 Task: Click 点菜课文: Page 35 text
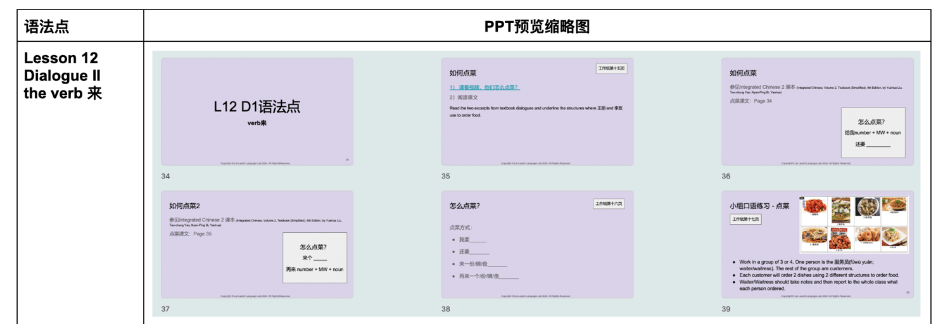191,234
